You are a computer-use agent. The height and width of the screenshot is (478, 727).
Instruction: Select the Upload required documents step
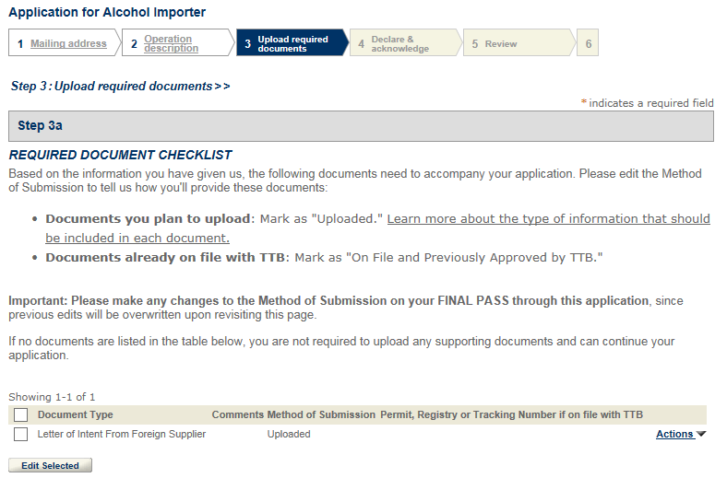[292, 43]
